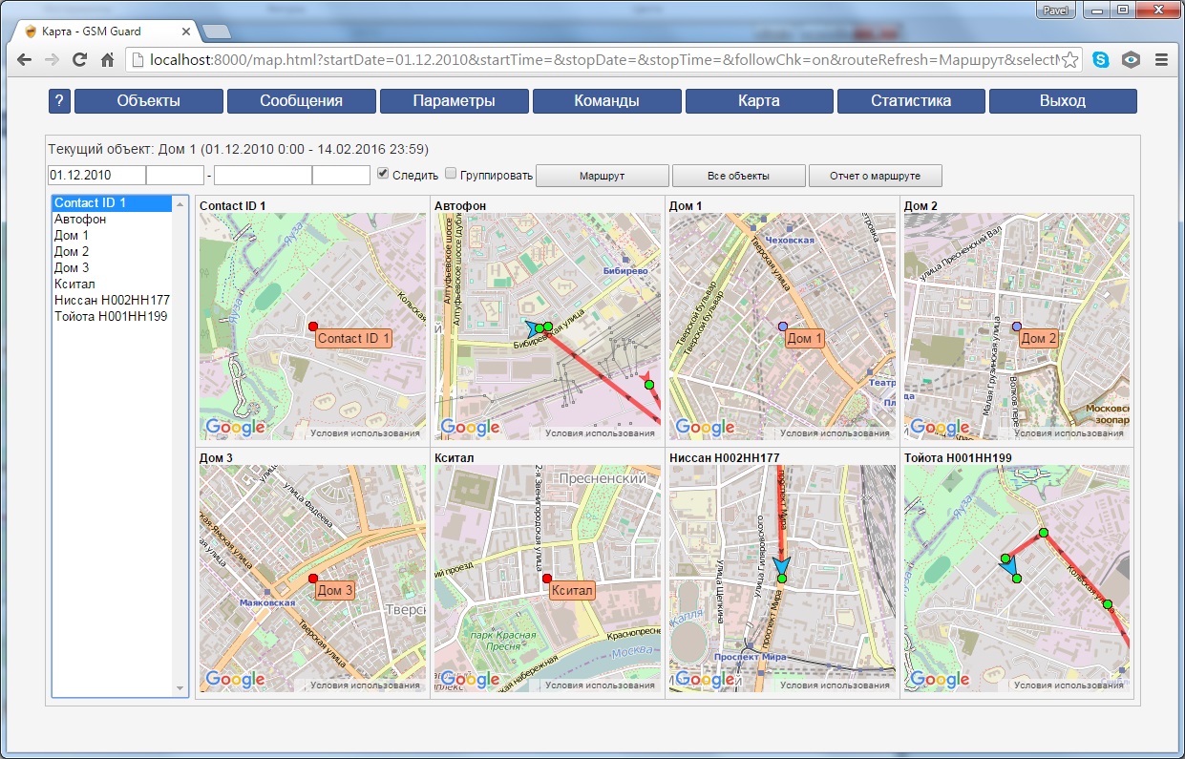Viewport: 1185px width, 759px height.
Task: Open the eye extension icon
Action: click(x=1132, y=59)
